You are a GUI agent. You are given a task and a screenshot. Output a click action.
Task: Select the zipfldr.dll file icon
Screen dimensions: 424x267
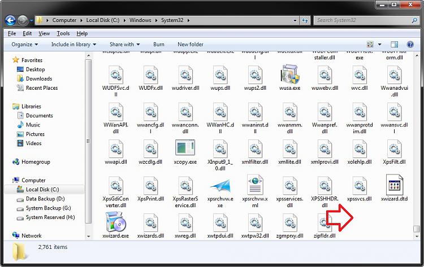pyautogui.click(x=325, y=222)
